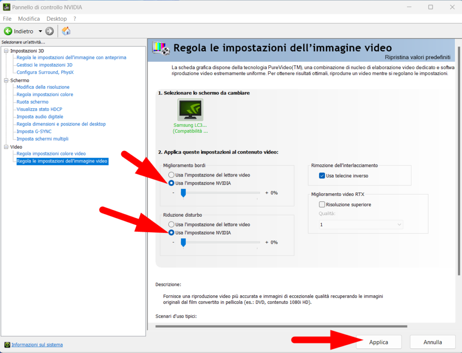The width and height of the screenshot is (462, 353).
Task: Click the grey forward arrow icon
Action: pyautogui.click(x=50, y=31)
